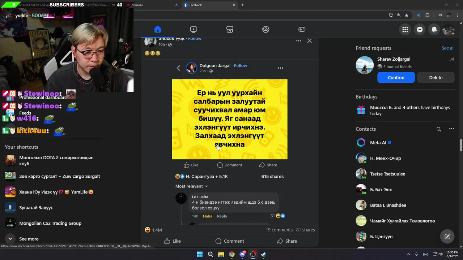This screenshot has width=463, height=260.
Task: Delete Sharav Zoljargal's friend request
Action: (436, 78)
